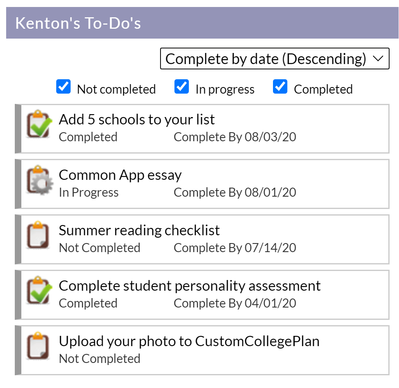Click the completed clipboard icon for Add 5 schools
The image size is (399, 388).
point(39,124)
